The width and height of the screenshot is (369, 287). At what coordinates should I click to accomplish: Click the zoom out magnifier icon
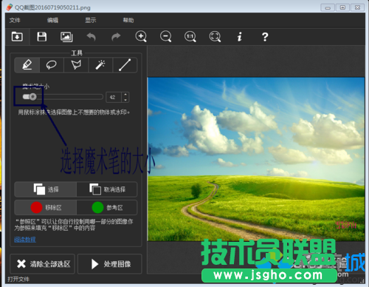165,37
